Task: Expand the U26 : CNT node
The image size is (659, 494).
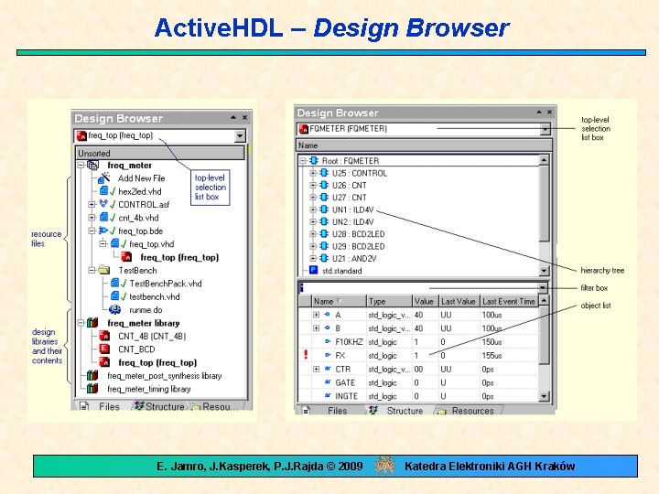Action: coord(313,185)
